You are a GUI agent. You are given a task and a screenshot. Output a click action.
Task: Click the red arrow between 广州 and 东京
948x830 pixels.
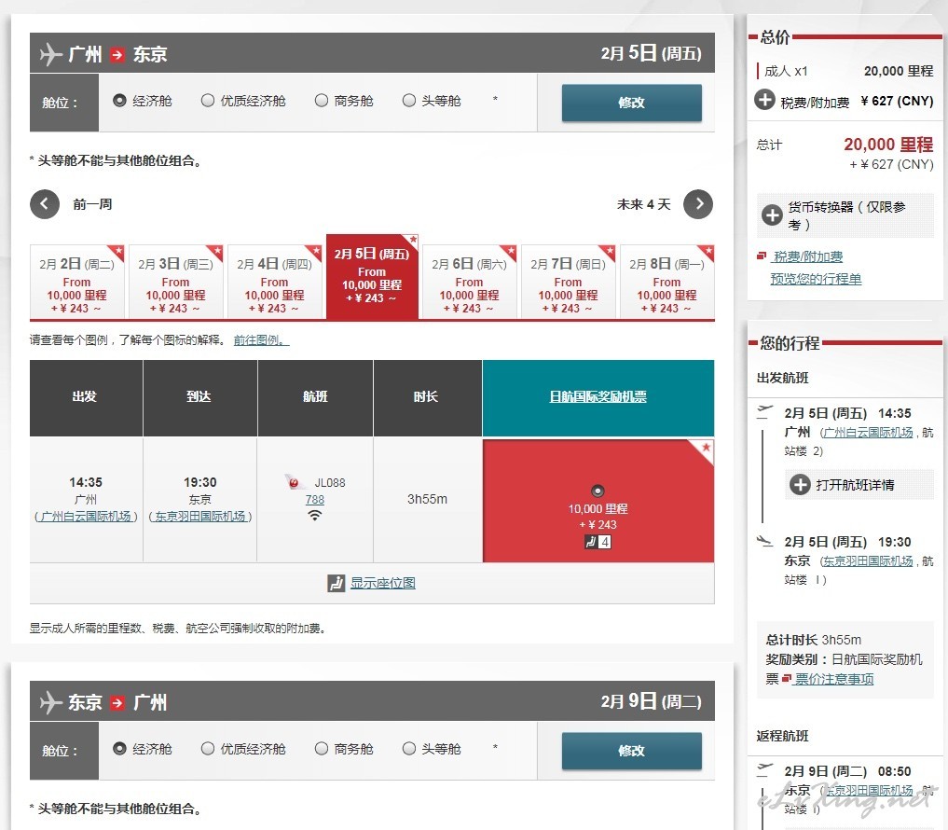pyautogui.click(x=117, y=54)
